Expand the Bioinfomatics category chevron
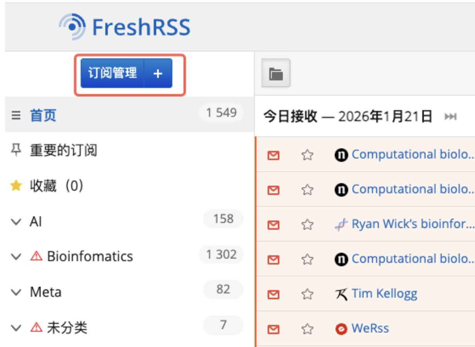The width and height of the screenshot is (475, 347). [16, 257]
